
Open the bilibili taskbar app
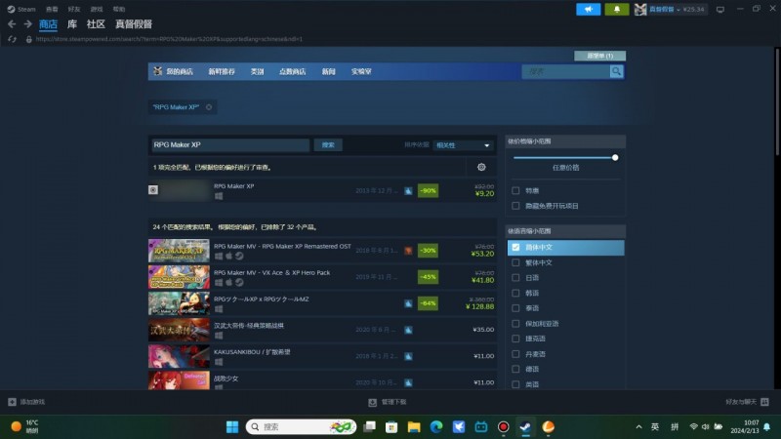480,426
